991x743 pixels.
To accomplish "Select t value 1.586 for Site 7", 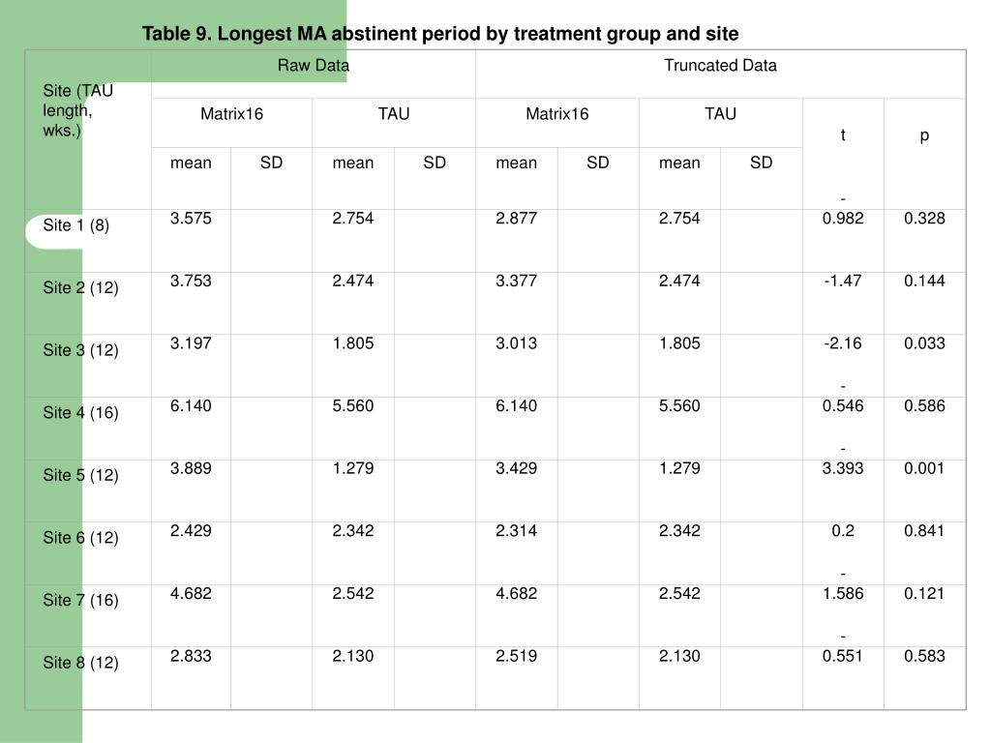I will tap(843, 593).
